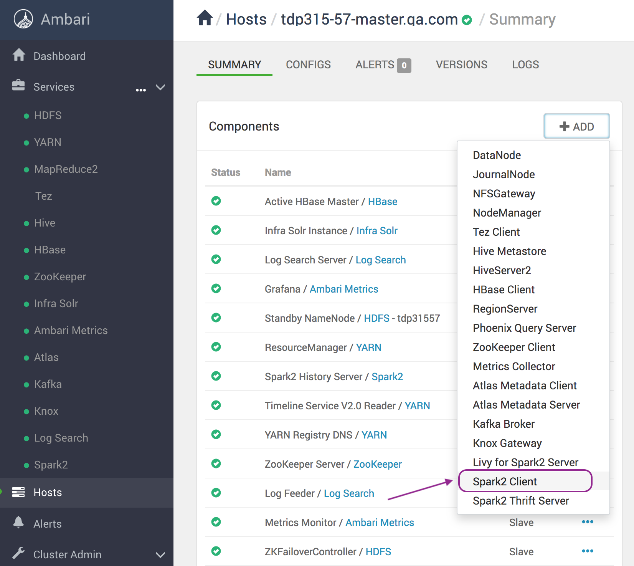Image resolution: width=634 pixels, height=566 pixels.
Task: Select HDFS service in the sidebar
Action: 48,115
